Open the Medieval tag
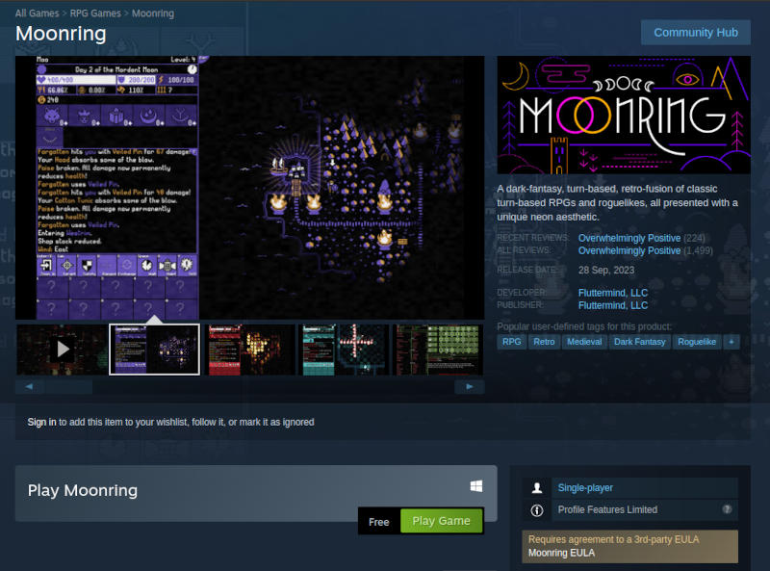 pos(583,341)
